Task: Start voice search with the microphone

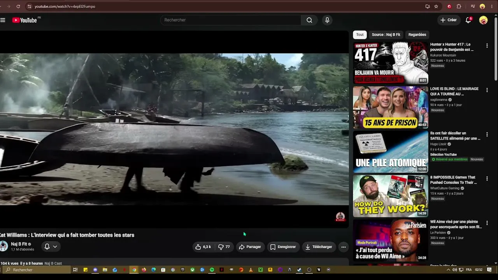Action: point(327,20)
